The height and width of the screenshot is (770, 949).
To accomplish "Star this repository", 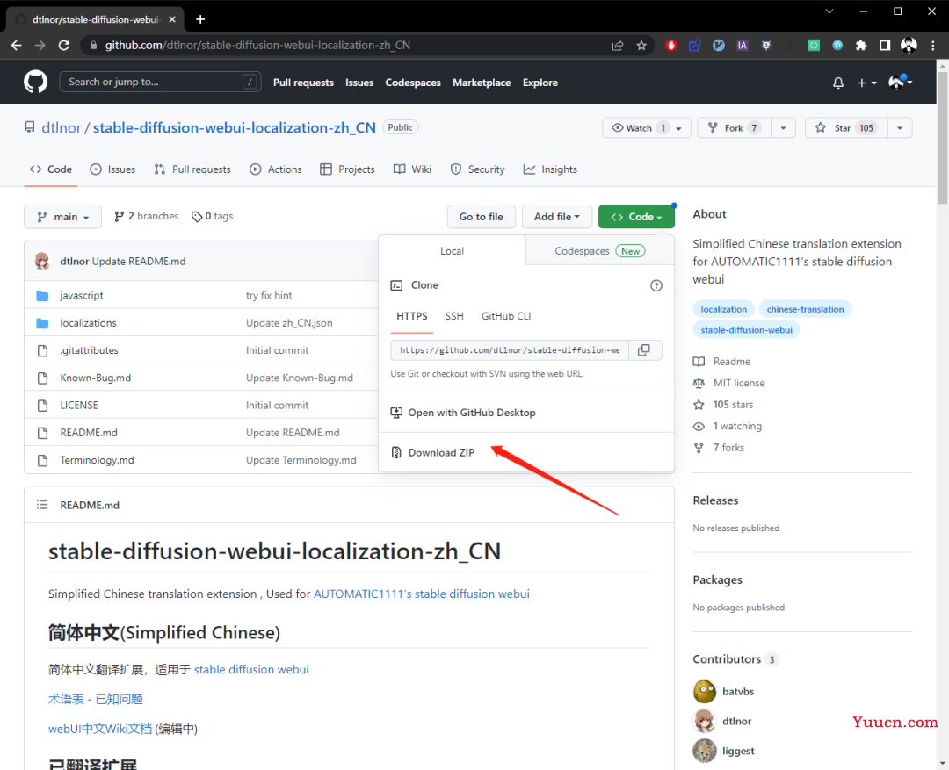I will click(846, 127).
